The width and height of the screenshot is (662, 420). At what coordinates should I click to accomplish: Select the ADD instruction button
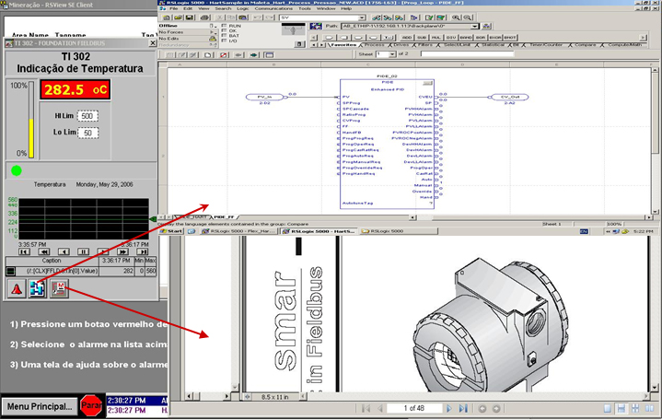pyautogui.click(x=407, y=38)
